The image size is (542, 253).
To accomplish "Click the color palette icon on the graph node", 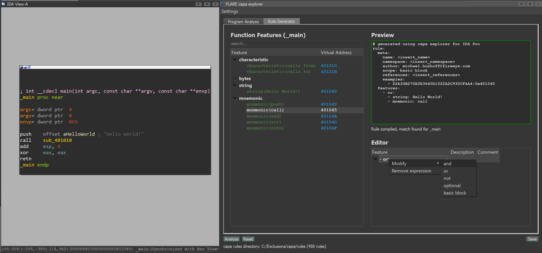I will (22, 67).
